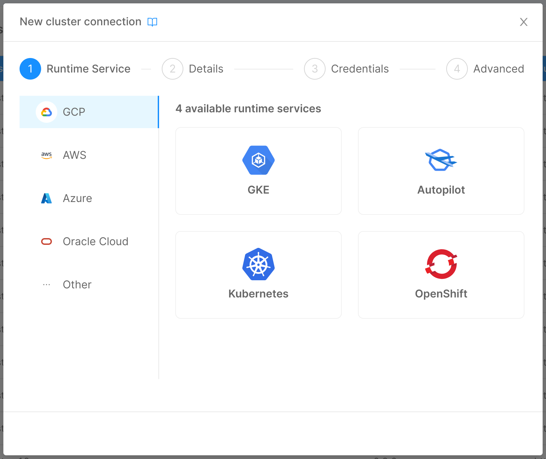This screenshot has width=546, height=459.
Task: Select the Other provider category
Action: 77,284
